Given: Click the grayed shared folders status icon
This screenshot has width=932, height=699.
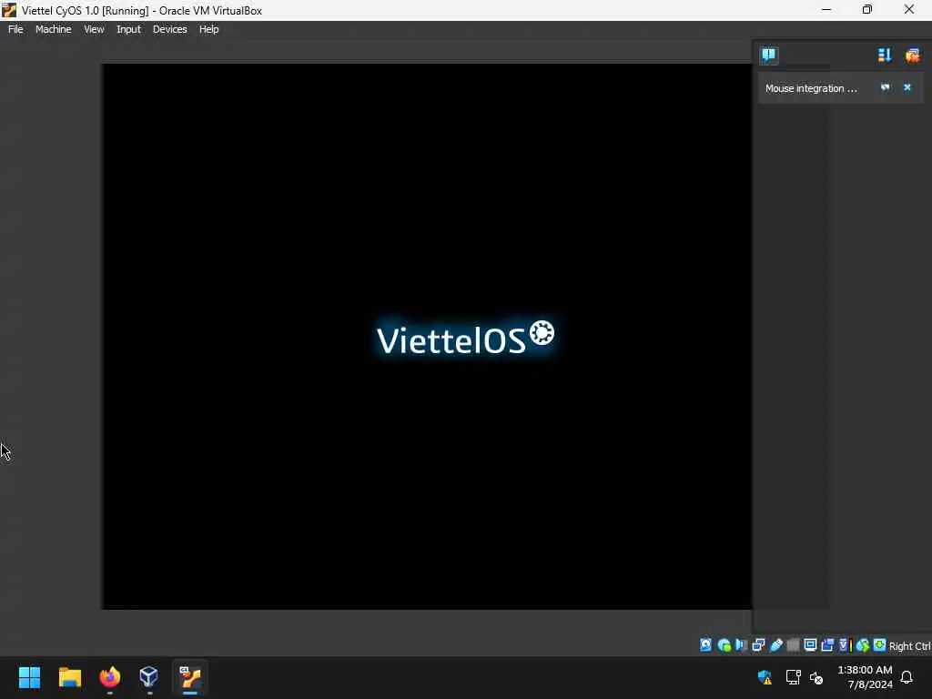Looking at the screenshot, I should point(793,645).
